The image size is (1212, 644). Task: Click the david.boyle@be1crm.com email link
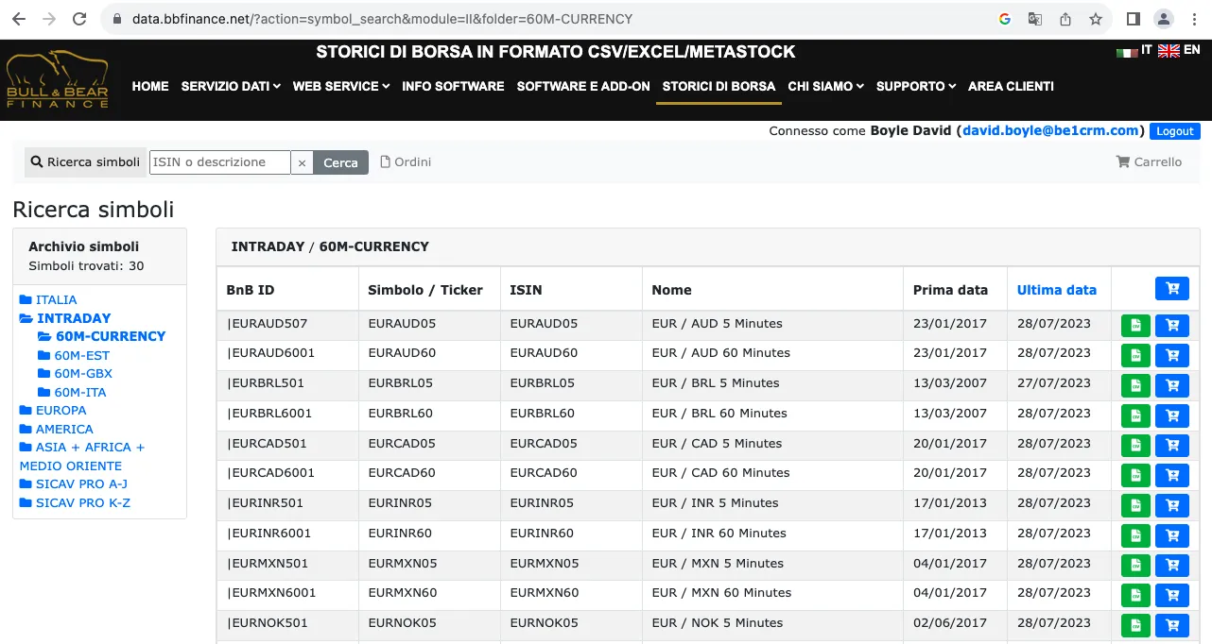click(1050, 131)
